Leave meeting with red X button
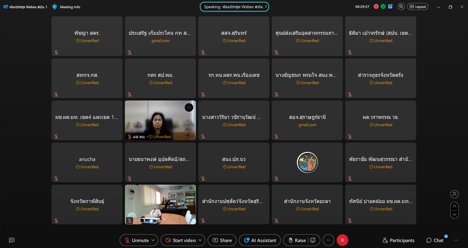 (342, 240)
